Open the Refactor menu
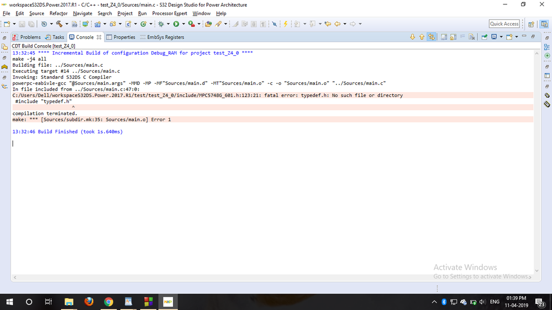The image size is (552, 310). tap(59, 13)
